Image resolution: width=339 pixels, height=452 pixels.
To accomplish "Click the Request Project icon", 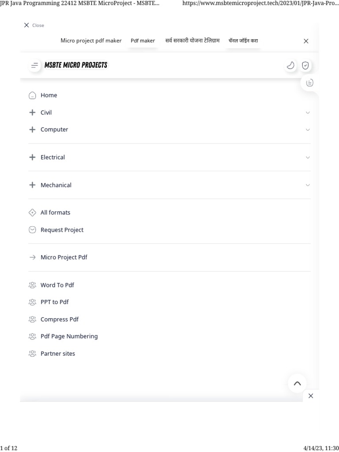I will pos(32,230).
